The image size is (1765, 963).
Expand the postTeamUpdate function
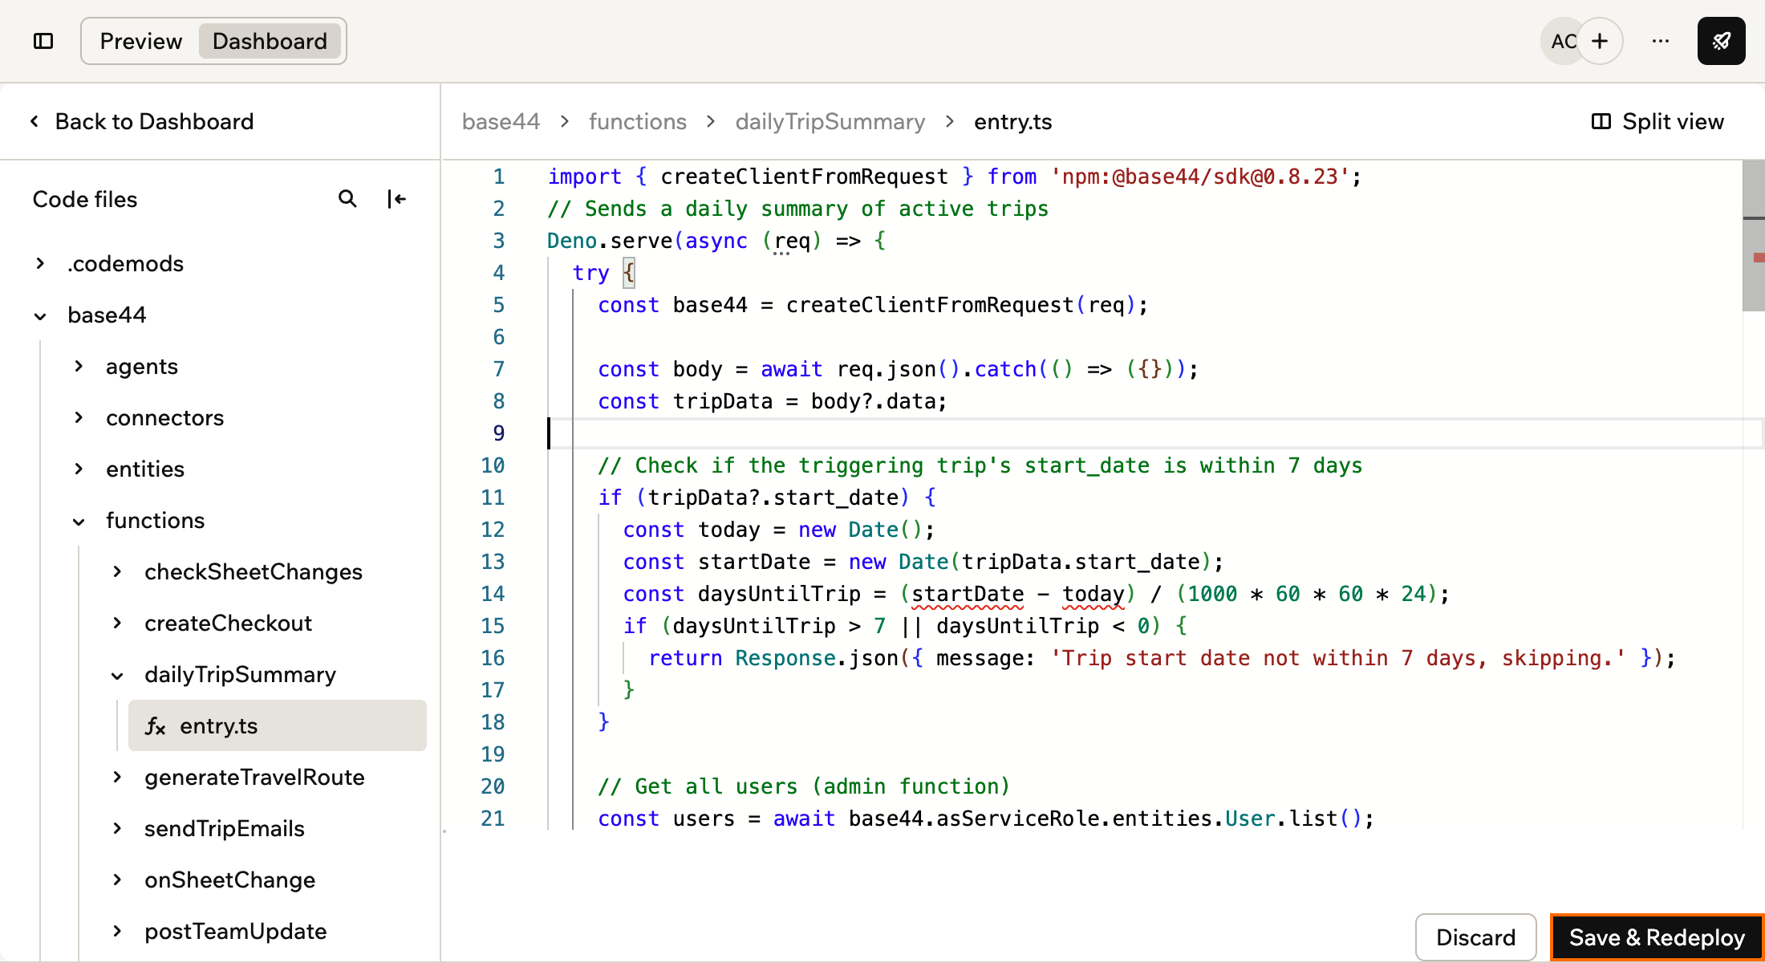click(x=117, y=931)
